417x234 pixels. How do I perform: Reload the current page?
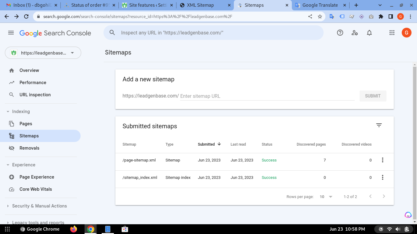pyautogui.click(x=26, y=16)
